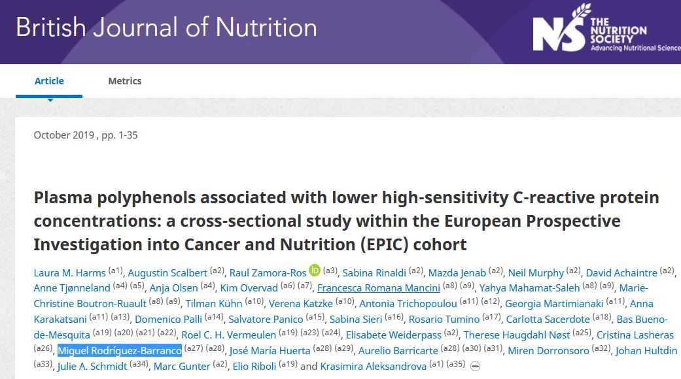Collapse author list with minus icon

(x=476, y=367)
